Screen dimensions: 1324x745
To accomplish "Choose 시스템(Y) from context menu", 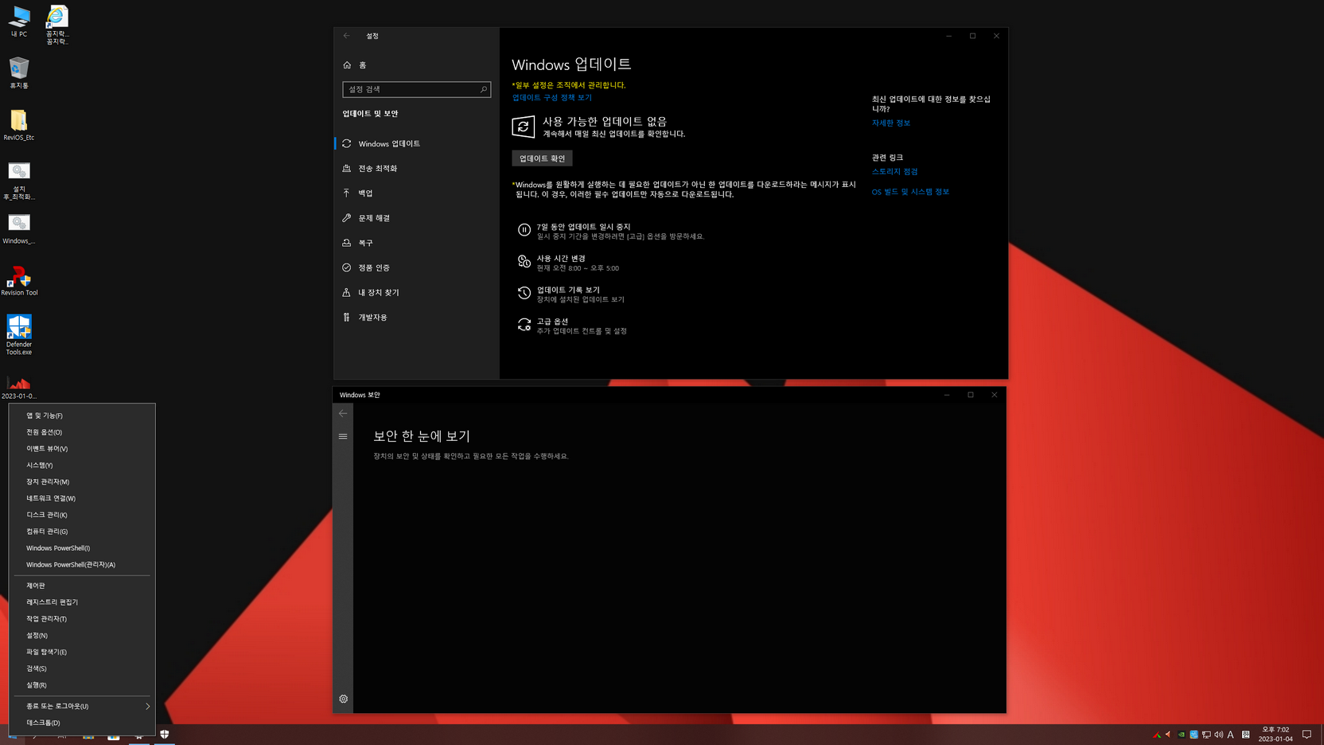I will pos(82,465).
